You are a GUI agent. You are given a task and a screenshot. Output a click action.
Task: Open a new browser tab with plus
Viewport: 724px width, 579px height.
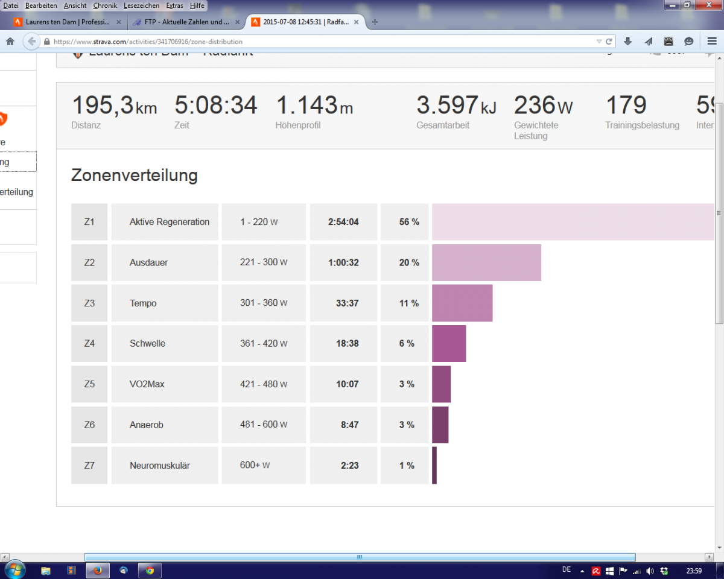375,22
